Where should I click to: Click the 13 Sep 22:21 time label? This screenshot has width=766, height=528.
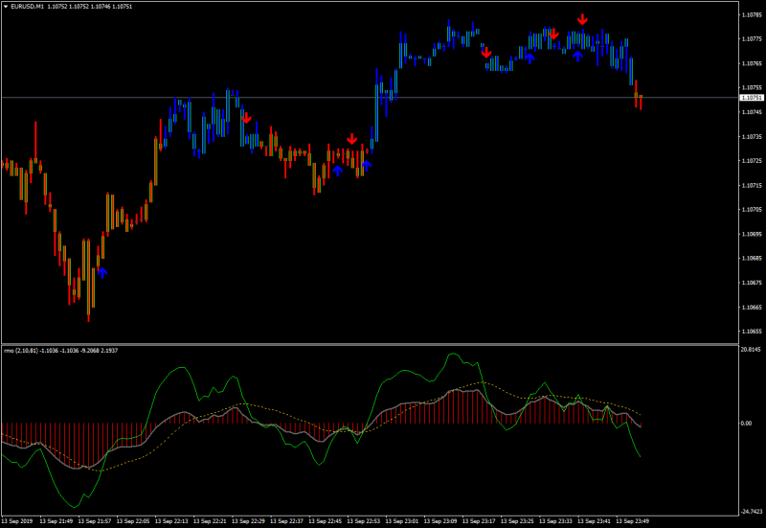(210, 521)
